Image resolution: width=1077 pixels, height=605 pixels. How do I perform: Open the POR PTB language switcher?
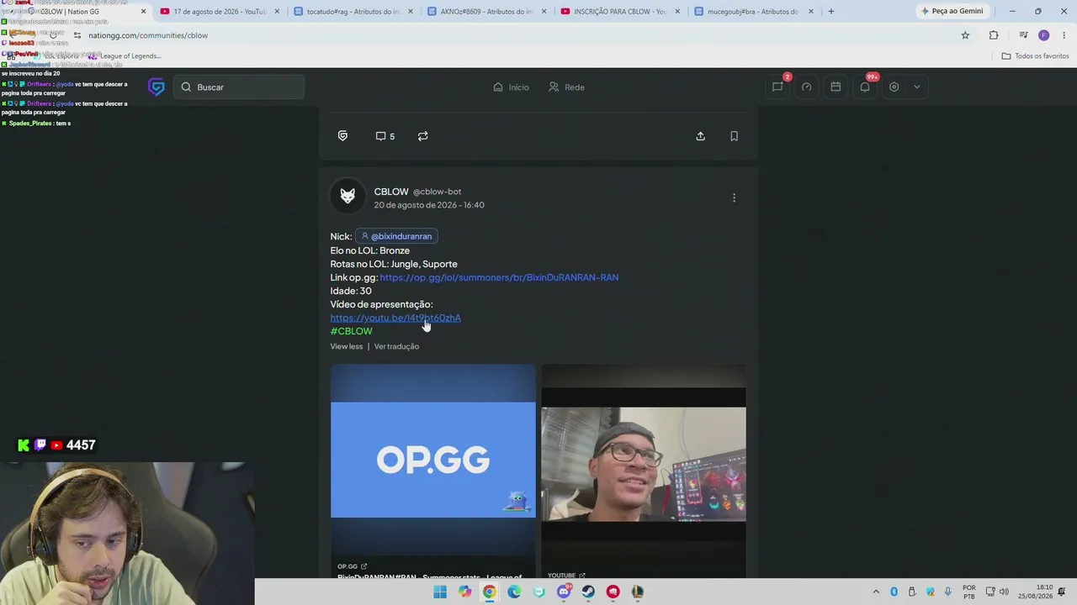(968, 592)
